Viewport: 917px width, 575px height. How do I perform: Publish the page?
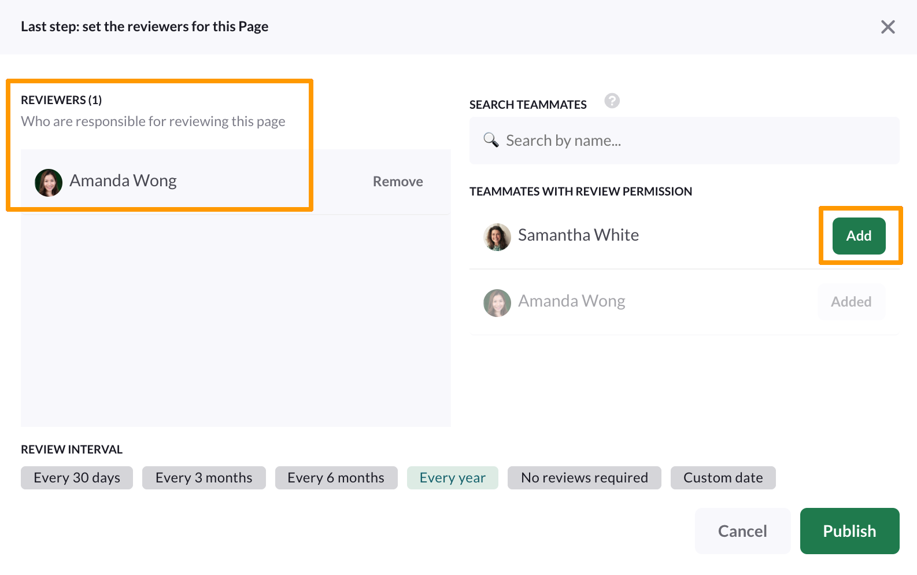[x=849, y=531]
